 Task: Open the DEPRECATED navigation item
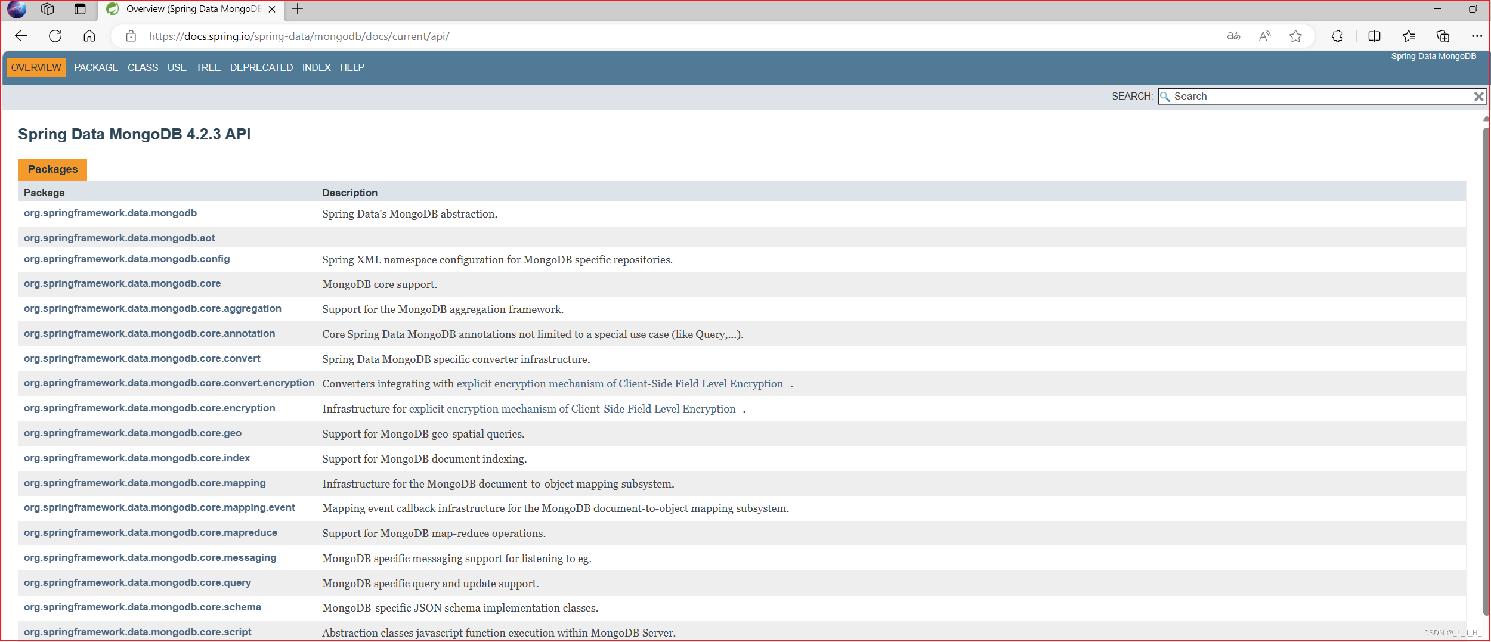(x=261, y=67)
